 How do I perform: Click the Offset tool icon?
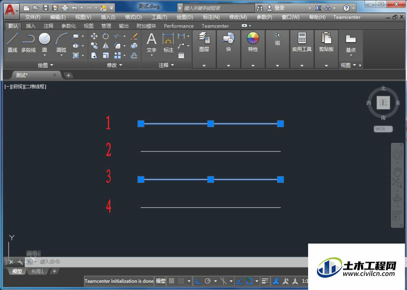point(134,55)
